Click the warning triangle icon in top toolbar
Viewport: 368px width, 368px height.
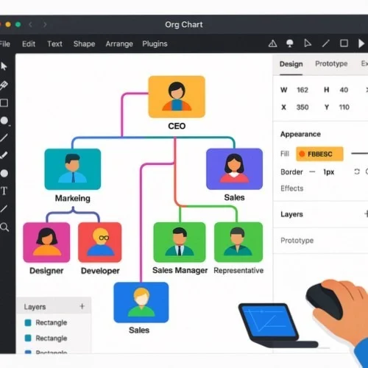coord(272,43)
